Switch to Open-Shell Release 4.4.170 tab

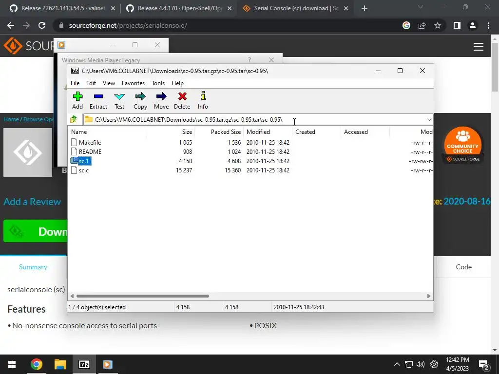coord(180,8)
